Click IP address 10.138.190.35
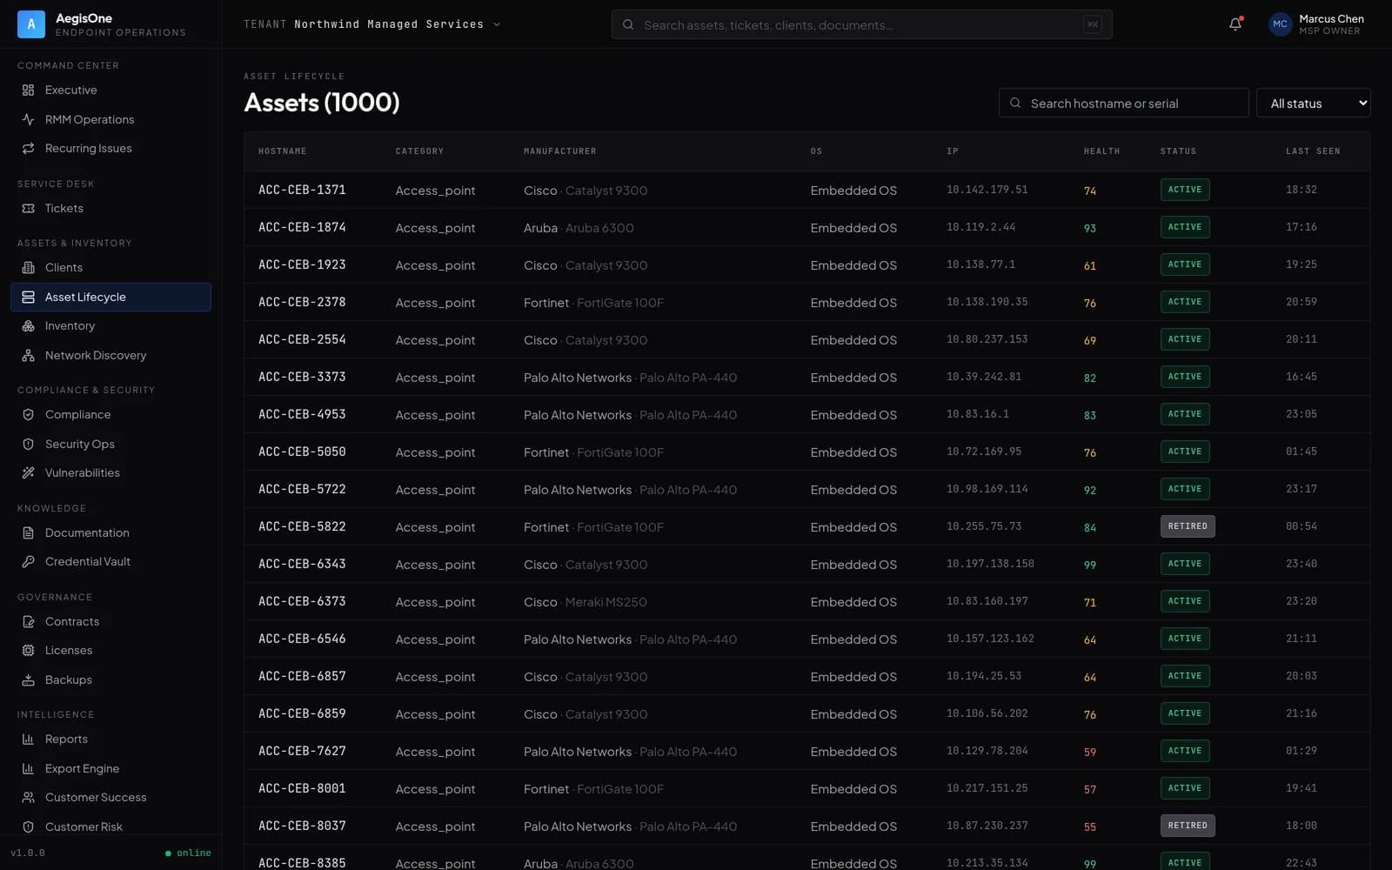 pyautogui.click(x=987, y=302)
